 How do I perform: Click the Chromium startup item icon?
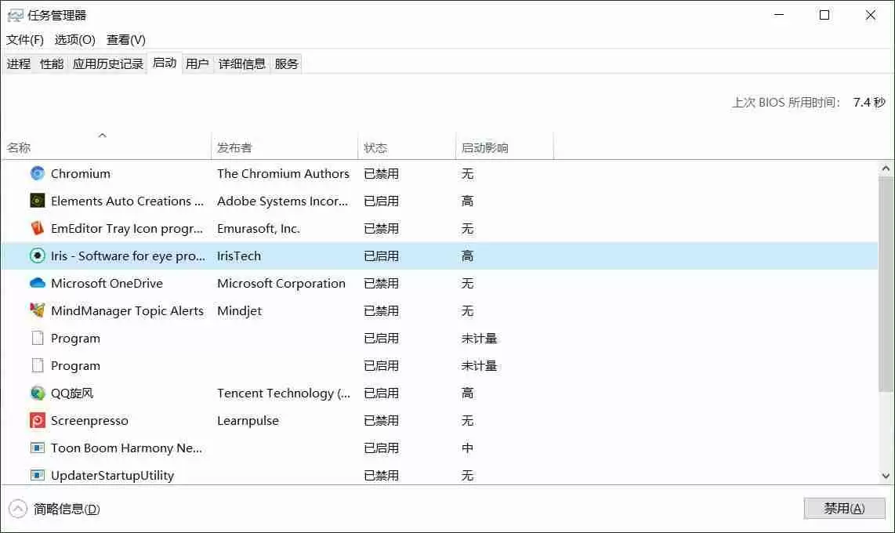(x=37, y=173)
